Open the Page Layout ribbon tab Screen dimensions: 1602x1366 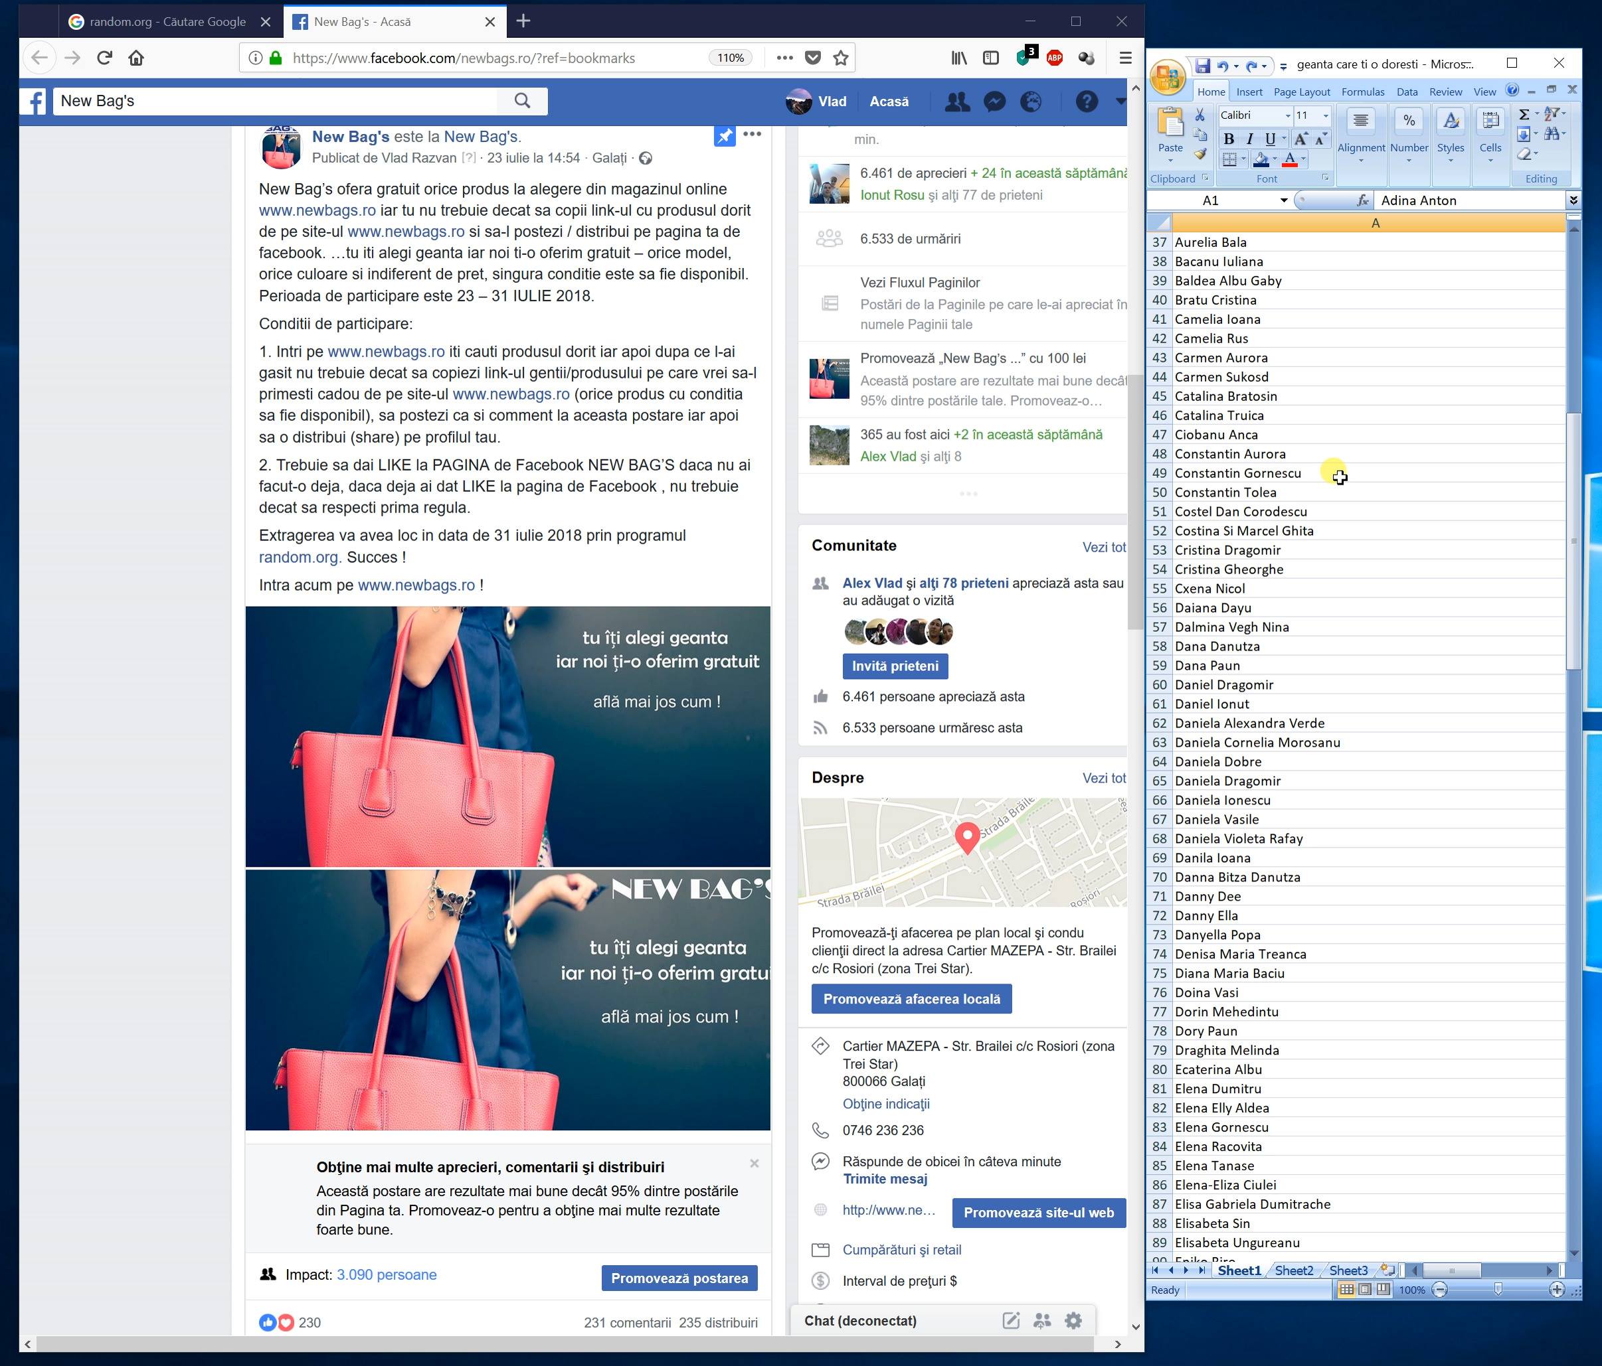tap(1302, 92)
